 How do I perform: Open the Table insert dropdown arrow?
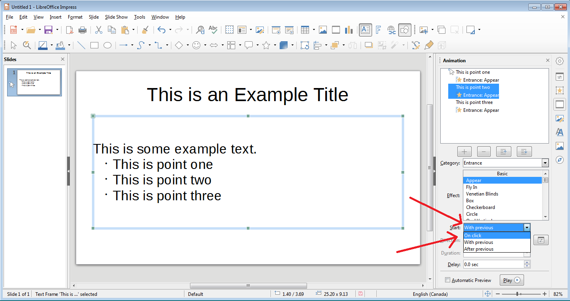pyautogui.click(x=314, y=30)
